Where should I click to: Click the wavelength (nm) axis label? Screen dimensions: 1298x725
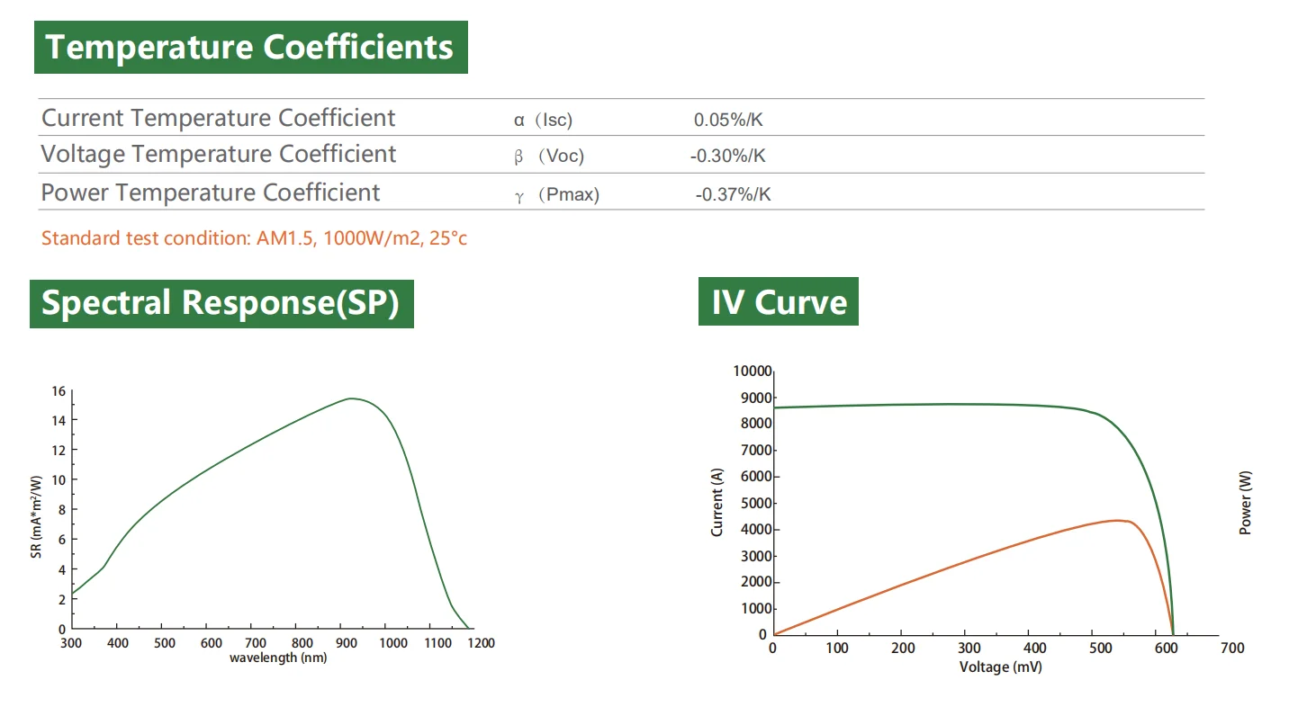(x=278, y=658)
